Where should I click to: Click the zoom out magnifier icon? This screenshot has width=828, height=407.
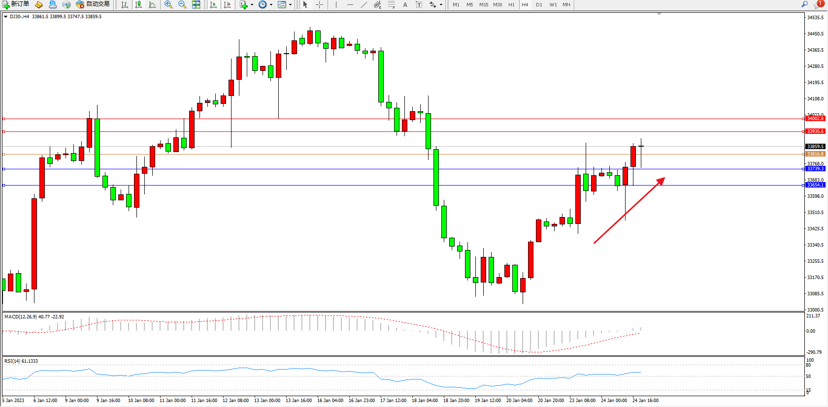pos(182,4)
